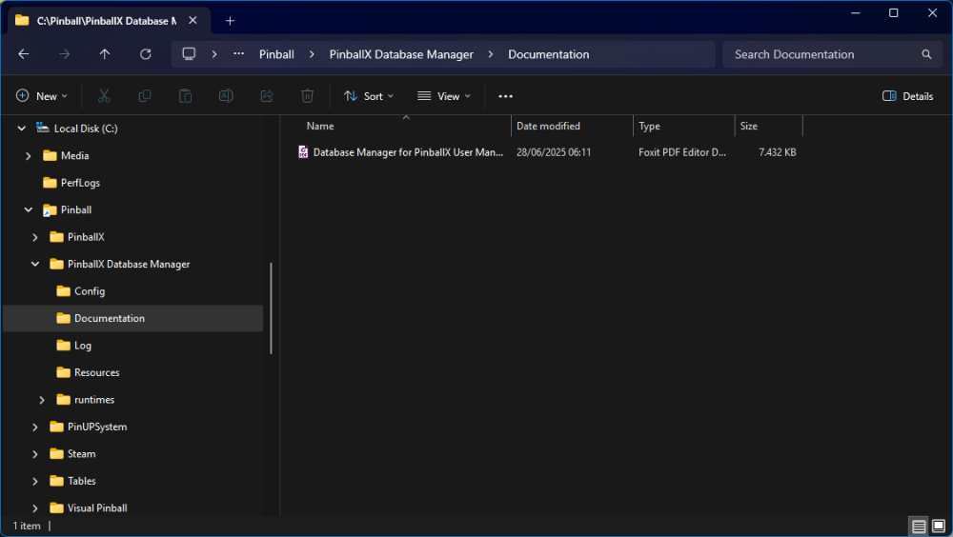Open the View dropdown menu
Screen dimensions: 953x537
[x=444, y=96]
